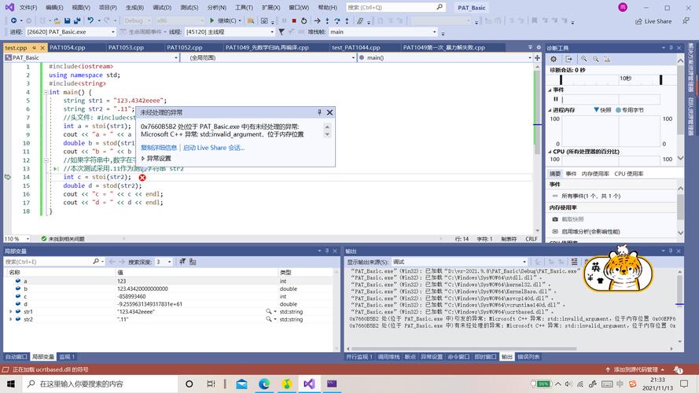Screen dimensions: 699x393
Task: Open diagnostic tools settings gear
Action: click(x=554, y=59)
